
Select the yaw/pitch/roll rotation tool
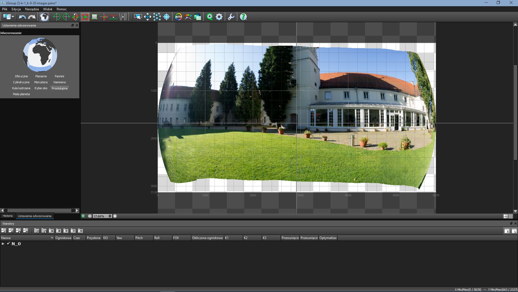(x=75, y=17)
